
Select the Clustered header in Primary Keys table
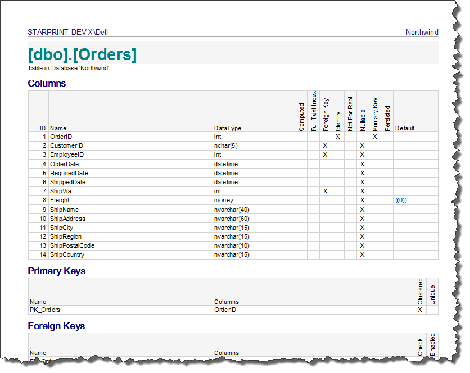point(420,292)
